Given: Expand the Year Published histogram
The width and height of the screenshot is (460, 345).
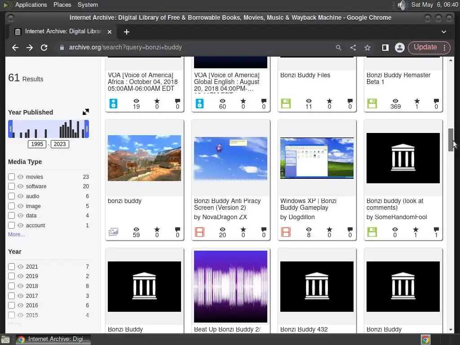Looking at the screenshot, I should click(86, 112).
